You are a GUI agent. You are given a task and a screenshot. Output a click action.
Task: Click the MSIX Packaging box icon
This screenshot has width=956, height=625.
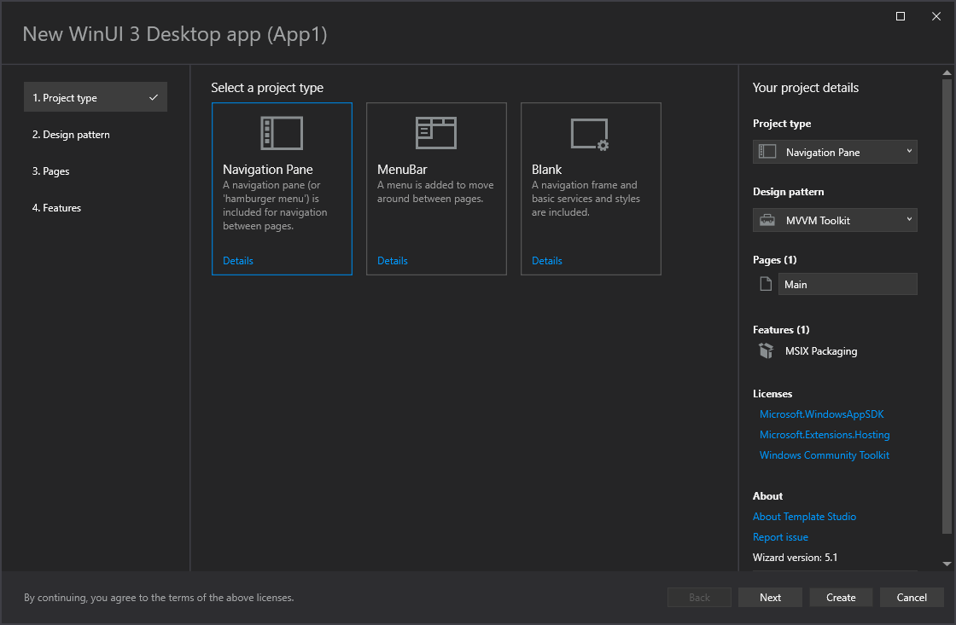pyautogui.click(x=766, y=350)
